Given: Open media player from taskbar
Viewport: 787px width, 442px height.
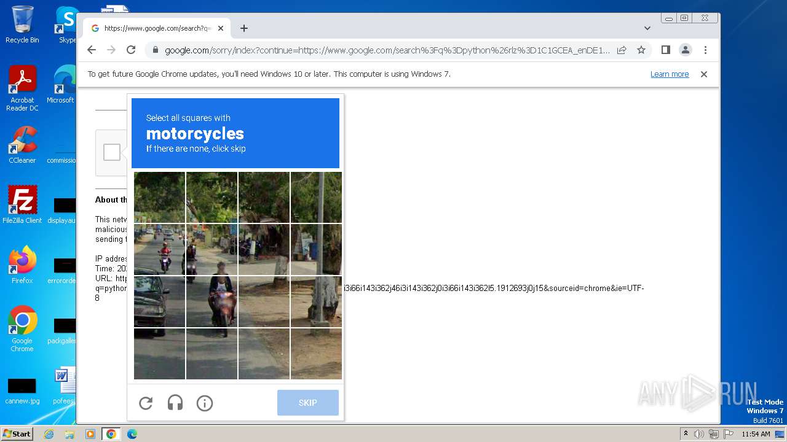Looking at the screenshot, I should click(90, 434).
